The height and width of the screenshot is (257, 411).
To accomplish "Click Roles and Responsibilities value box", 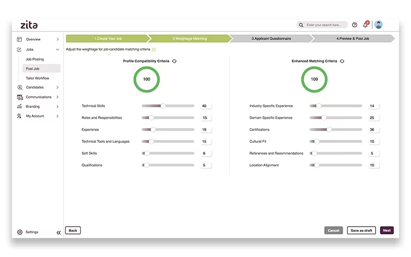I will tap(206, 118).
